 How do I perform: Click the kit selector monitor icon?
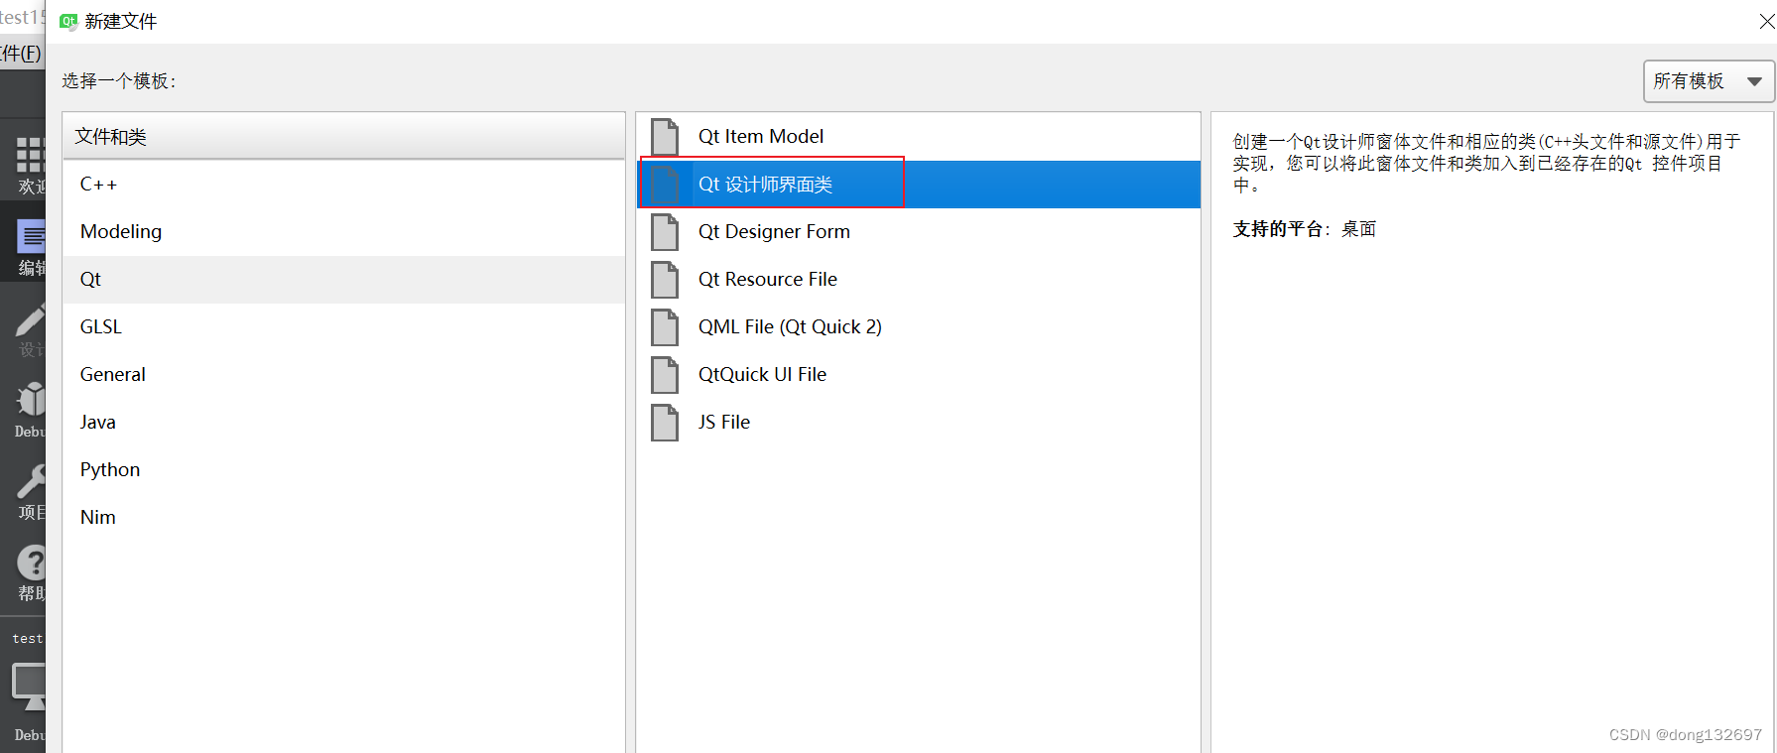[28, 687]
